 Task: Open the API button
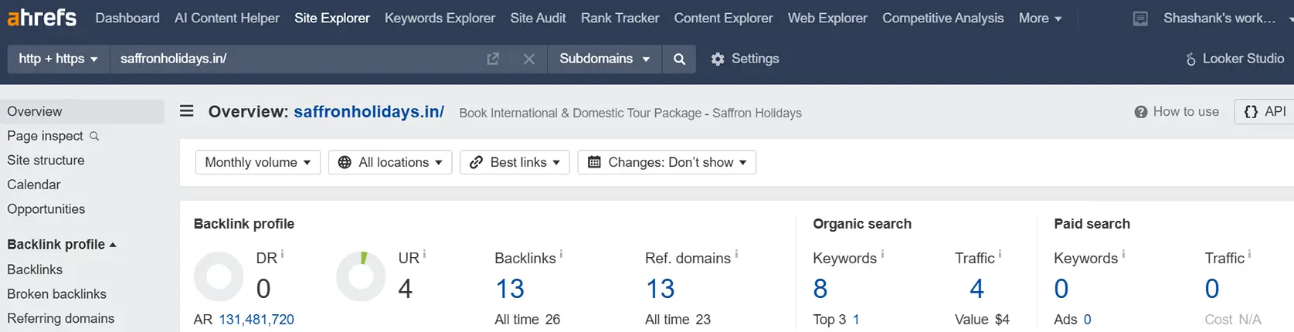click(x=1265, y=112)
